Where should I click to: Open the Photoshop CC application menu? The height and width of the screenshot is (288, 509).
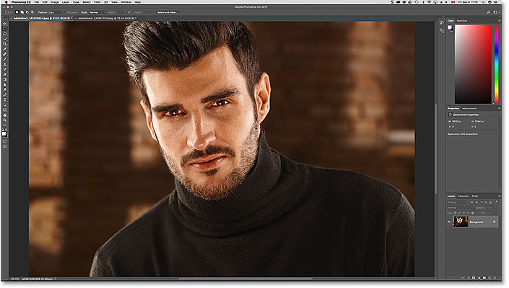point(21,2)
